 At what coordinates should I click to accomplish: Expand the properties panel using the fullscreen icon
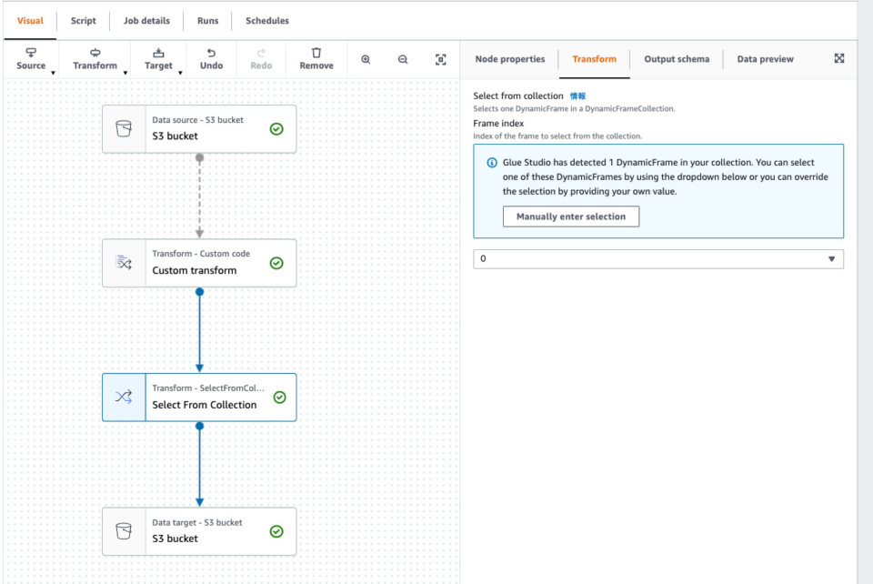pos(838,58)
